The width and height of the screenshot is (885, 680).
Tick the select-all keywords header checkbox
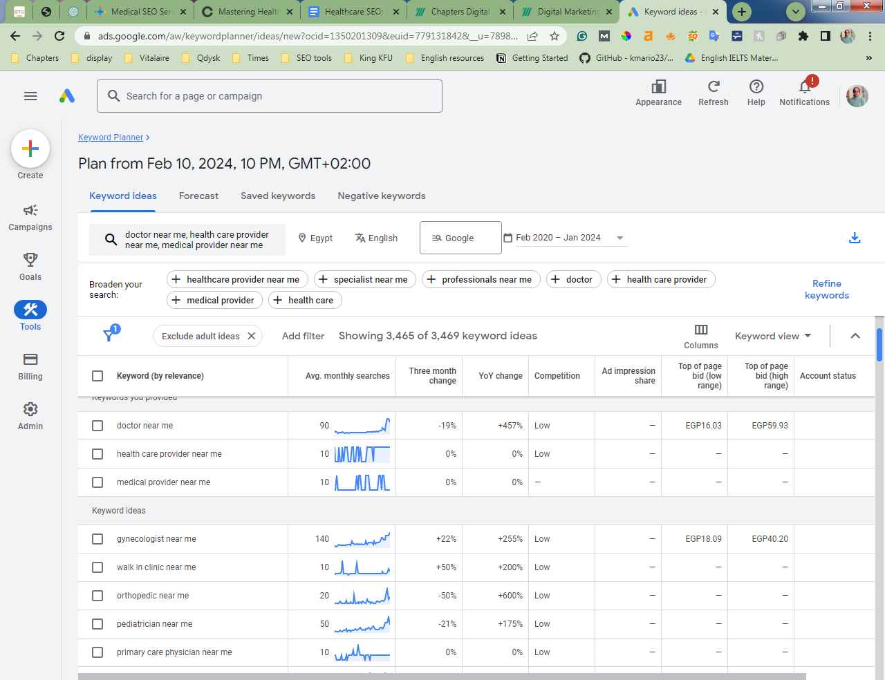pos(97,376)
